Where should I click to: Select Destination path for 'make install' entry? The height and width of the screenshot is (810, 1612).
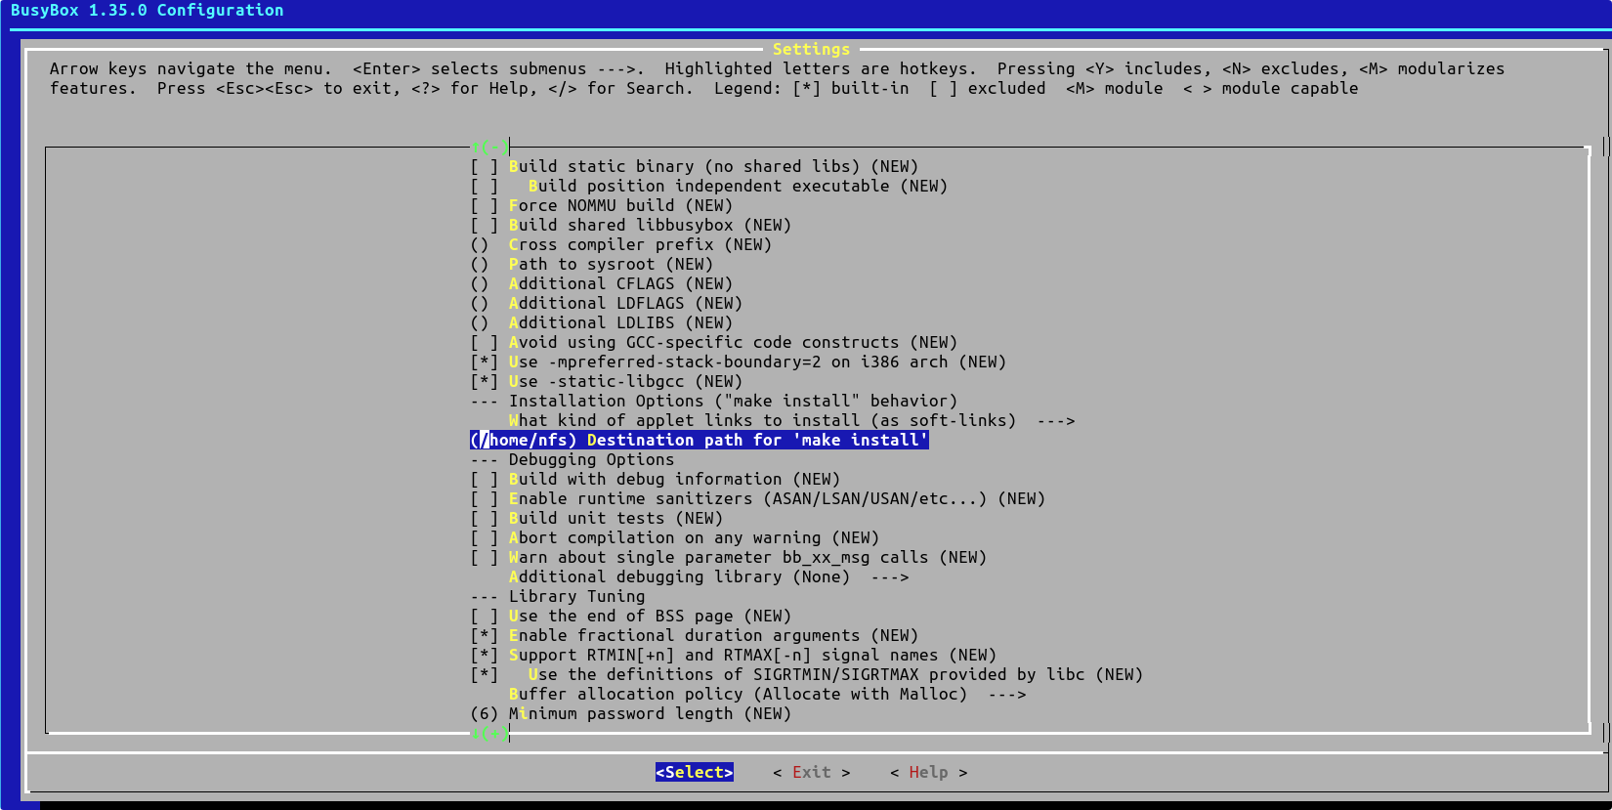[x=700, y=440]
